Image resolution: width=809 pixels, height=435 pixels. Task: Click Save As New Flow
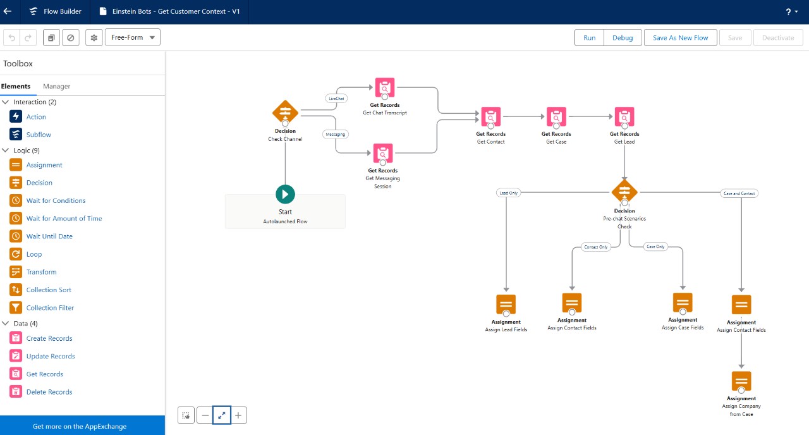pos(681,38)
